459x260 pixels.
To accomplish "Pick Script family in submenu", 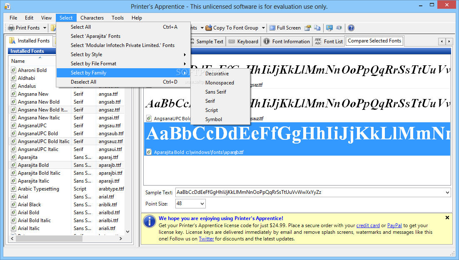I will (220, 110).
